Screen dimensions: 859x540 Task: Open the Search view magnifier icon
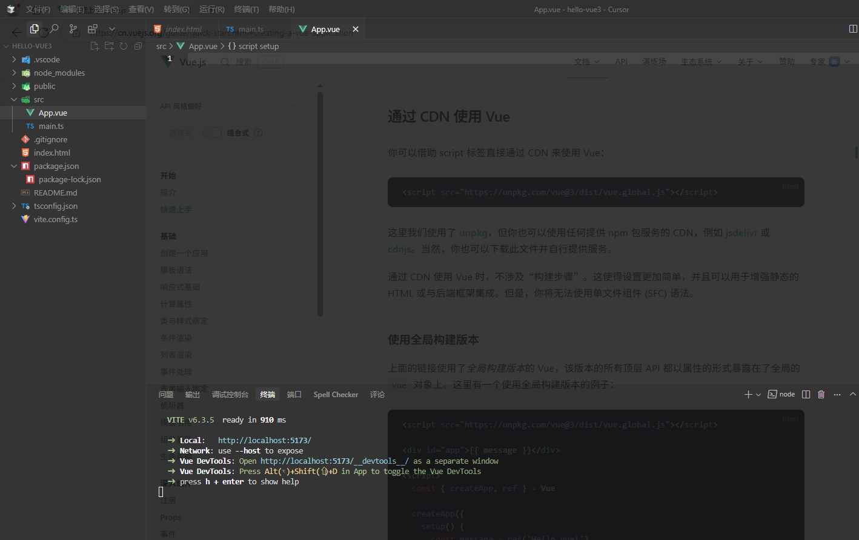coord(55,28)
